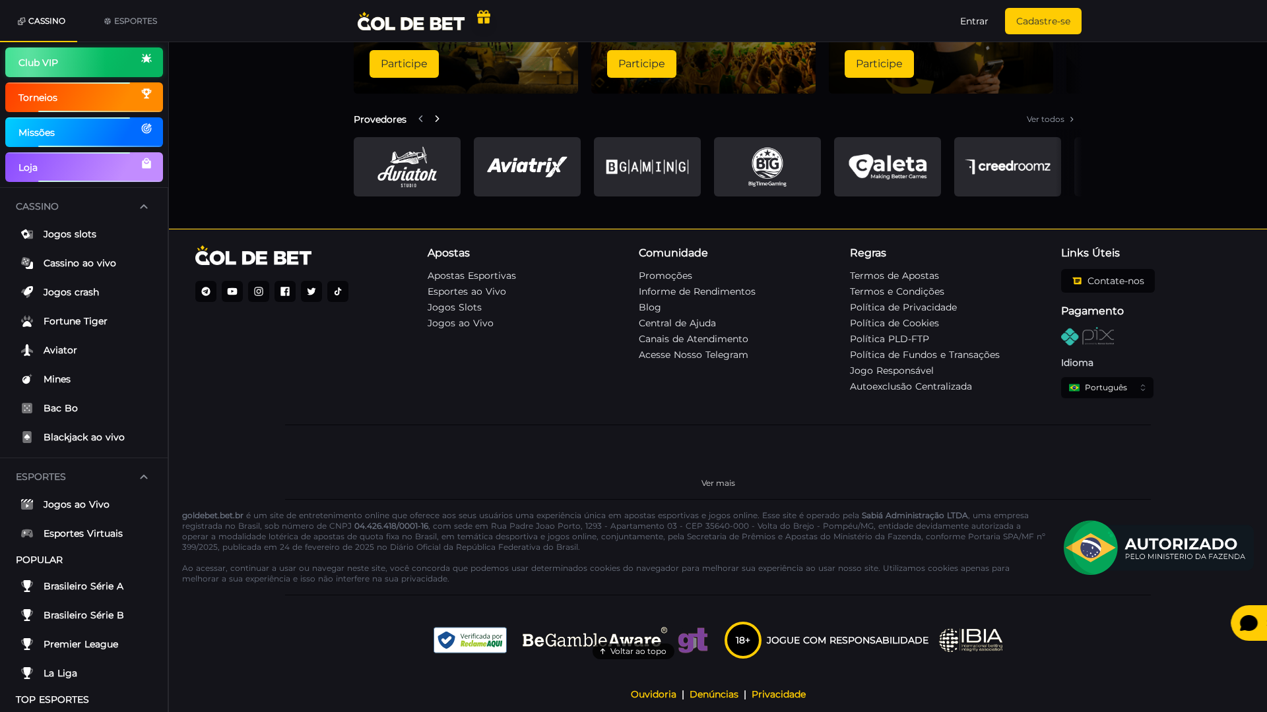Select the Big Time Gaming provider card

(767, 167)
